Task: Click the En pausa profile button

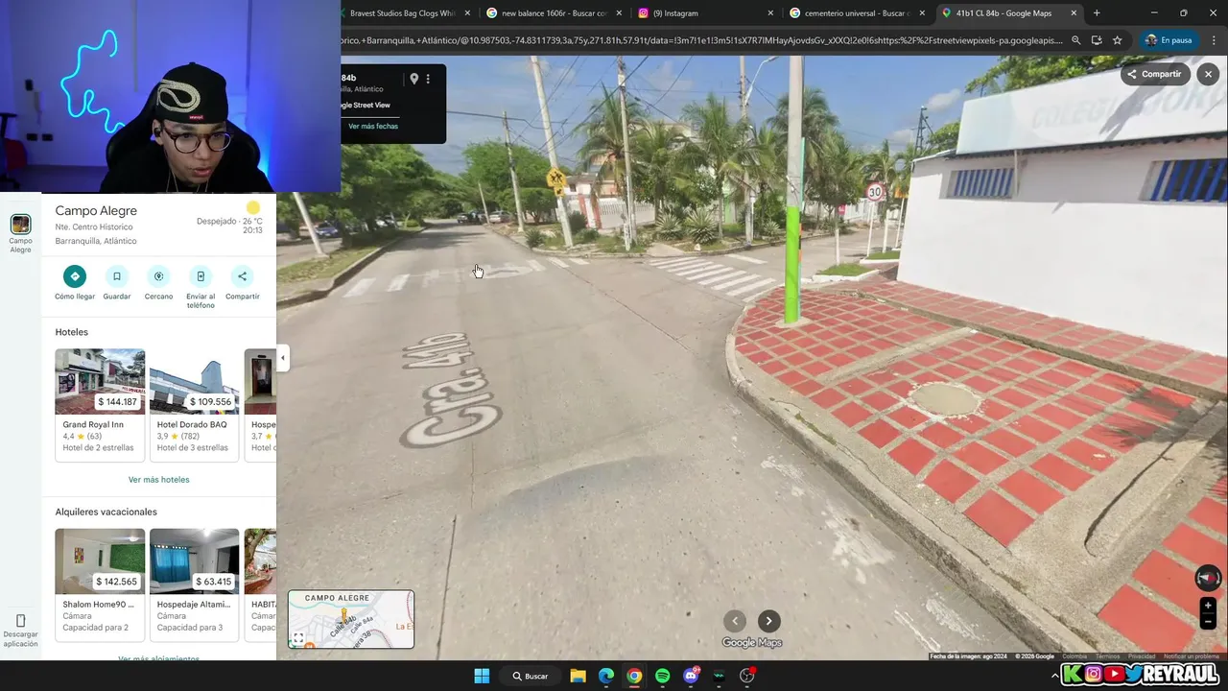Action: pyautogui.click(x=1168, y=40)
